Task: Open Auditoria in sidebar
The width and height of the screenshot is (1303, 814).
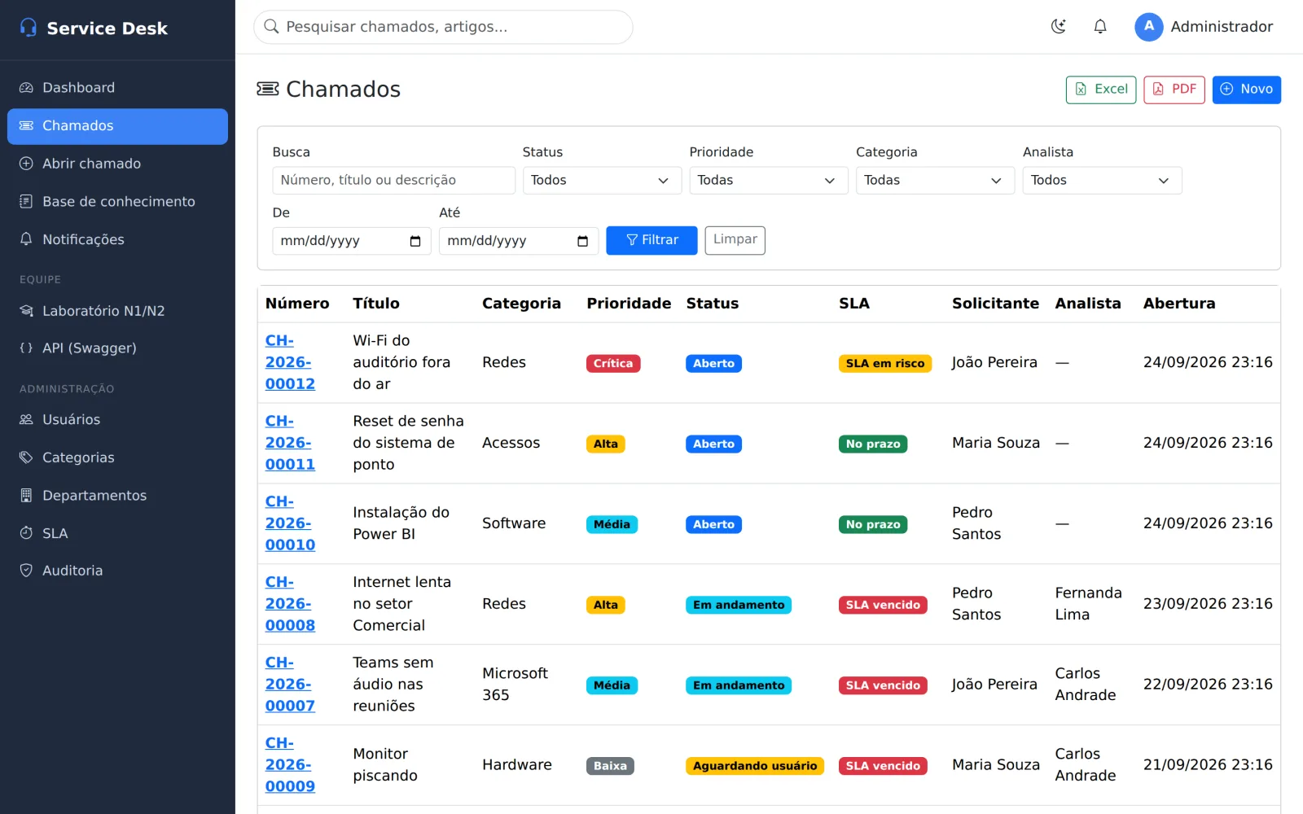Action: 117,571
